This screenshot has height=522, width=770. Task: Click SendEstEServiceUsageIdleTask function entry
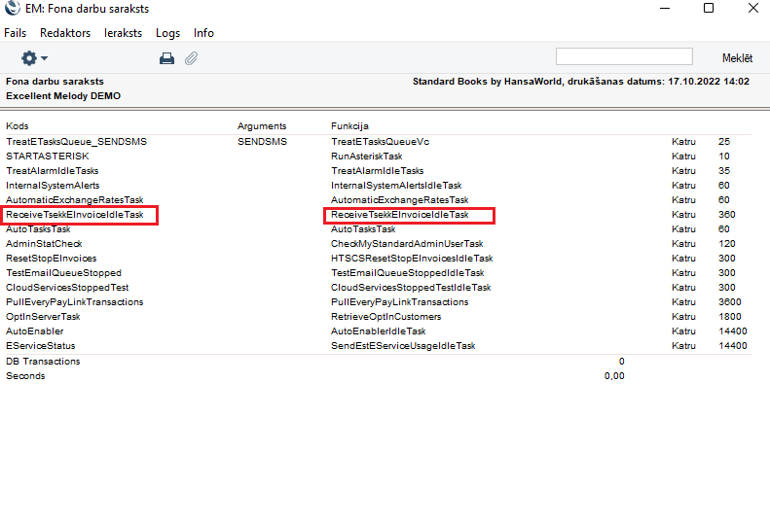tap(403, 346)
